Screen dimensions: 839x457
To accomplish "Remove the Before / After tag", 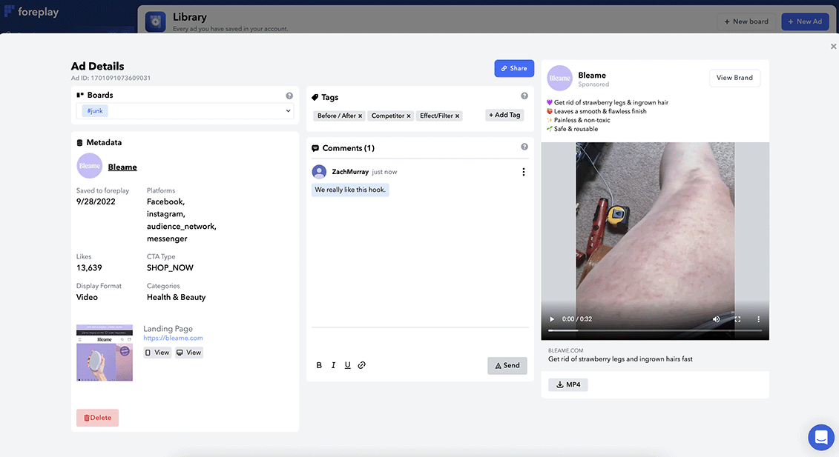I will point(361,116).
